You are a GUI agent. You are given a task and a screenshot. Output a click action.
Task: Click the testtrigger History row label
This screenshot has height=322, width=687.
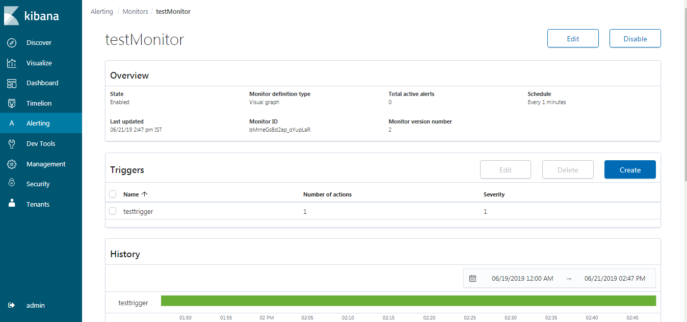tap(133, 303)
